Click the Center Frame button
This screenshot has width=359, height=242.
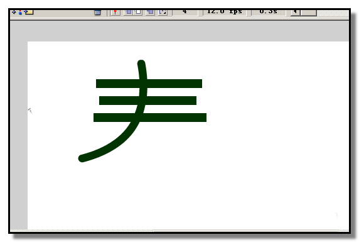click(x=115, y=13)
